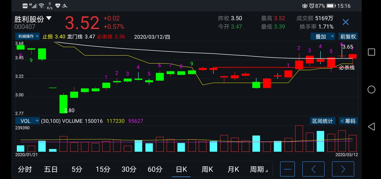Switch to the 分时 tab
The image size is (381, 179).
[25, 169]
